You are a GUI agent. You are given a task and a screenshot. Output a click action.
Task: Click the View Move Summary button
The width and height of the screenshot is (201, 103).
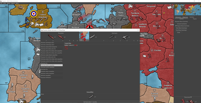coord(181,28)
